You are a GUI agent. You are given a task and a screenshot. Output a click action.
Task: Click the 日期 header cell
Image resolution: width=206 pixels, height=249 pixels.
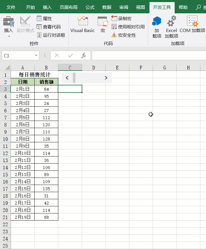[x=22, y=82]
